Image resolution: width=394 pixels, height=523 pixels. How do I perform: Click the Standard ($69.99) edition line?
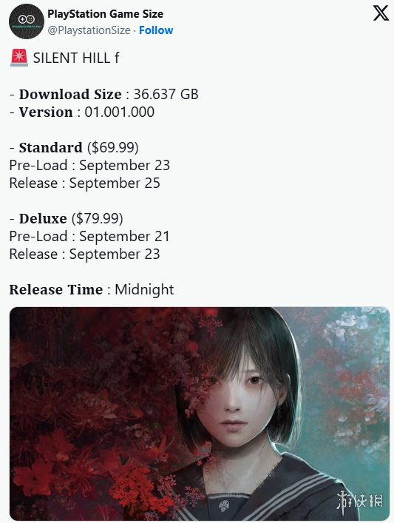point(74,147)
